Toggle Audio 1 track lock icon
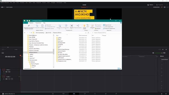The width and height of the screenshot is (169, 95). click(x=4, y=79)
